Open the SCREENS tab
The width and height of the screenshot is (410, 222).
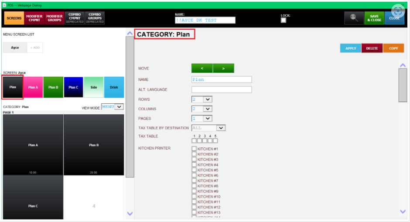click(x=14, y=18)
